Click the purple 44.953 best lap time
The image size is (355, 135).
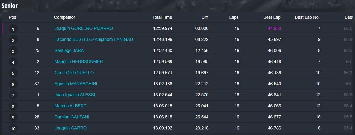[274, 29]
